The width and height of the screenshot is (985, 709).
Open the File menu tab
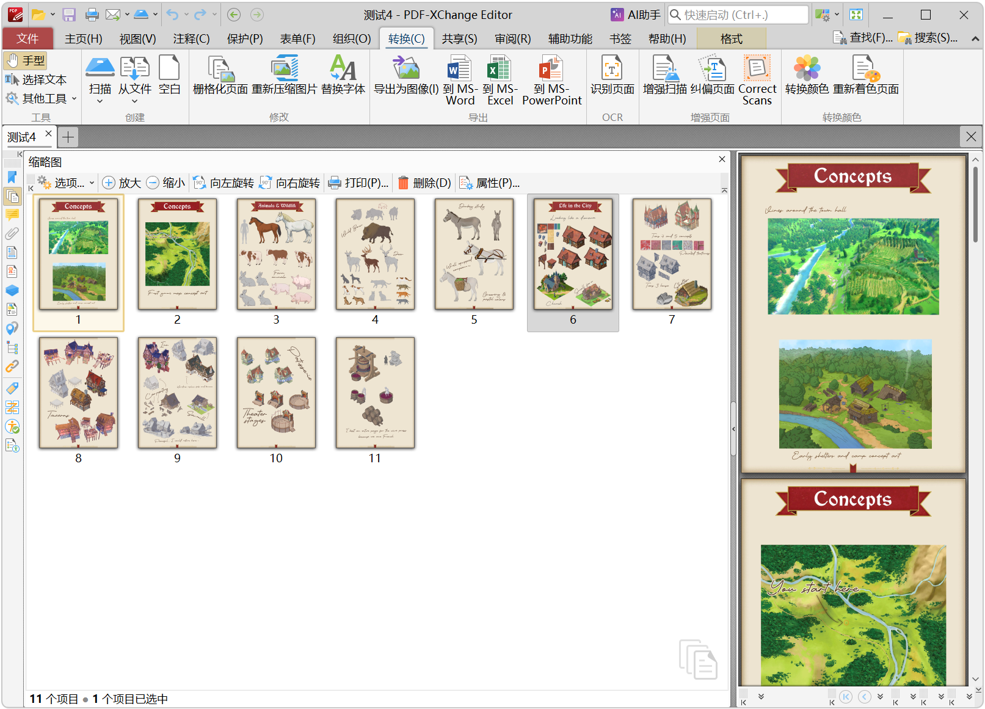point(27,38)
